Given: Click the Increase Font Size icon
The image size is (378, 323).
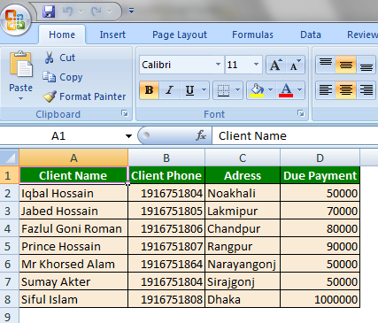Looking at the screenshot, I should [x=276, y=65].
